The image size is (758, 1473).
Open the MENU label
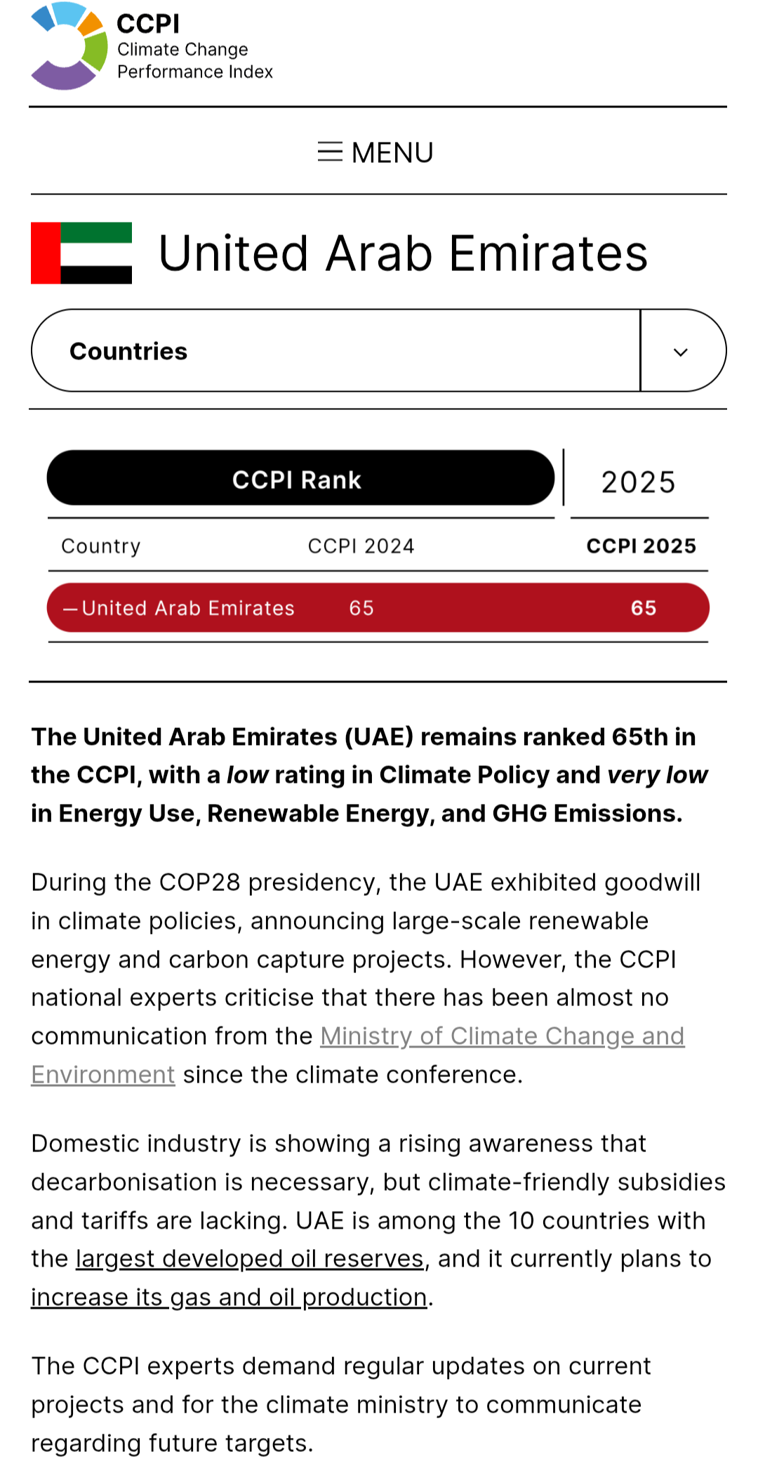pyautogui.click(x=392, y=152)
